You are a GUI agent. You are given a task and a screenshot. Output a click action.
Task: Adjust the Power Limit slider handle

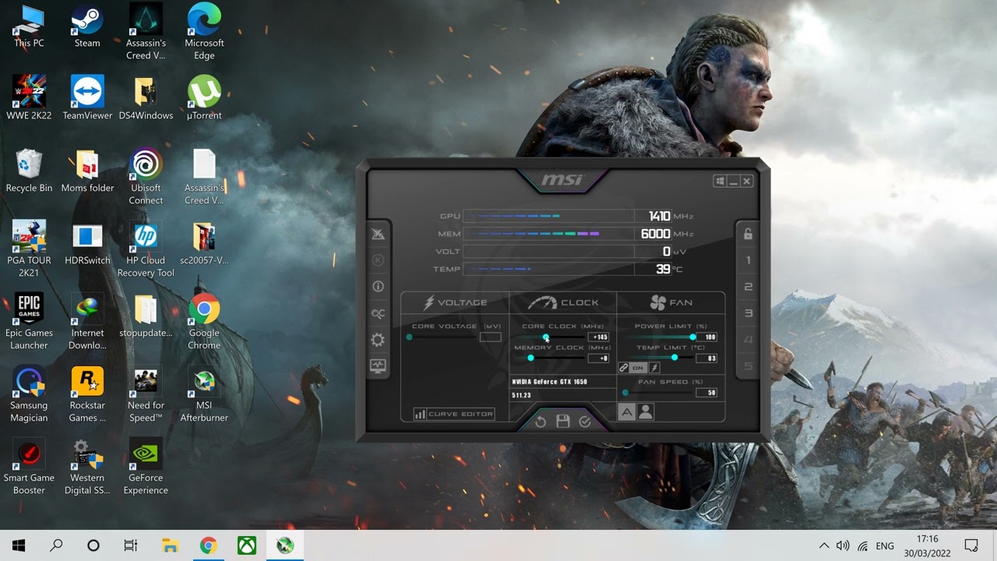(x=692, y=337)
